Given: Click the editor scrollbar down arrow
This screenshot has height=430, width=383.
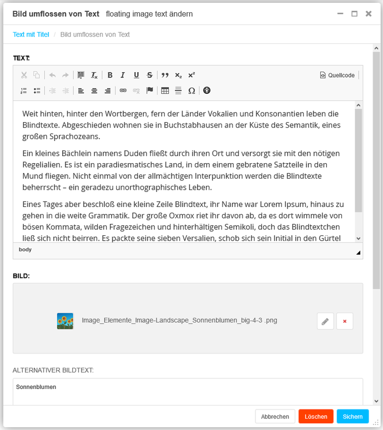Looking at the screenshot, I should [x=359, y=239].
